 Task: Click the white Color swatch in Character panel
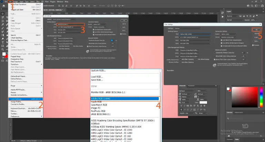coord(203,102)
